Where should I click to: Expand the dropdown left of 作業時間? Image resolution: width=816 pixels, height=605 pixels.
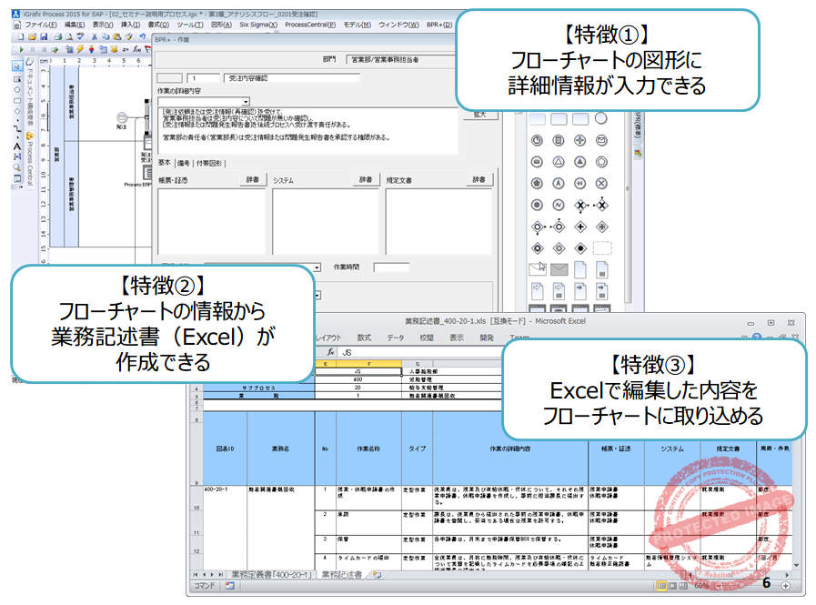316,267
